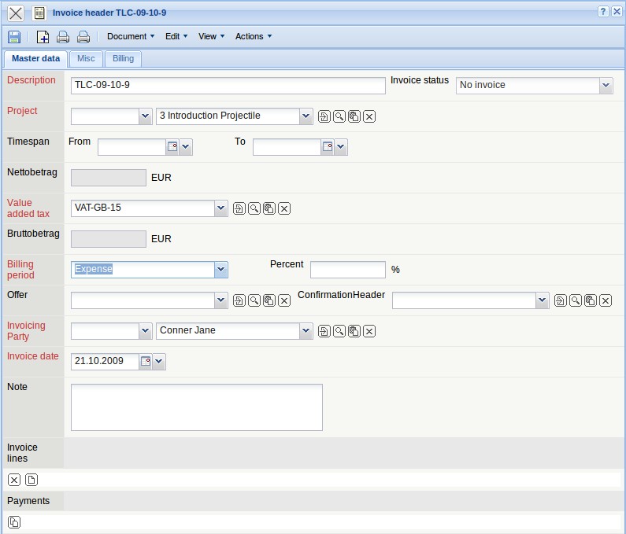Switch to the Billing tab
Viewport: 626px width, 534px height.
tap(123, 59)
